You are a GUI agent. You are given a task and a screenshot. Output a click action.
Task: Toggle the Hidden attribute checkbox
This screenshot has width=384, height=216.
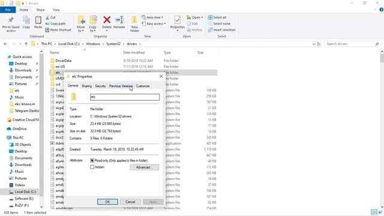click(92, 167)
